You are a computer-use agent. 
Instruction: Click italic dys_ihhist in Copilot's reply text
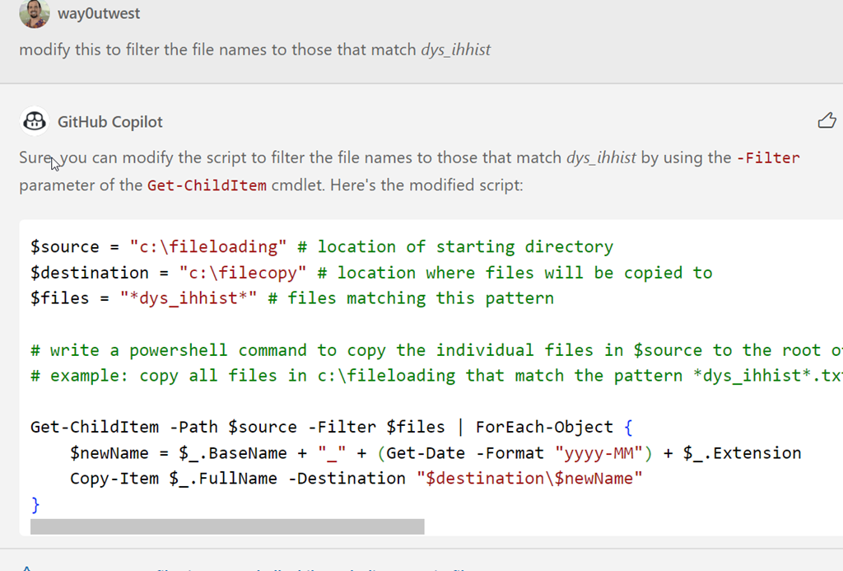(601, 157)
